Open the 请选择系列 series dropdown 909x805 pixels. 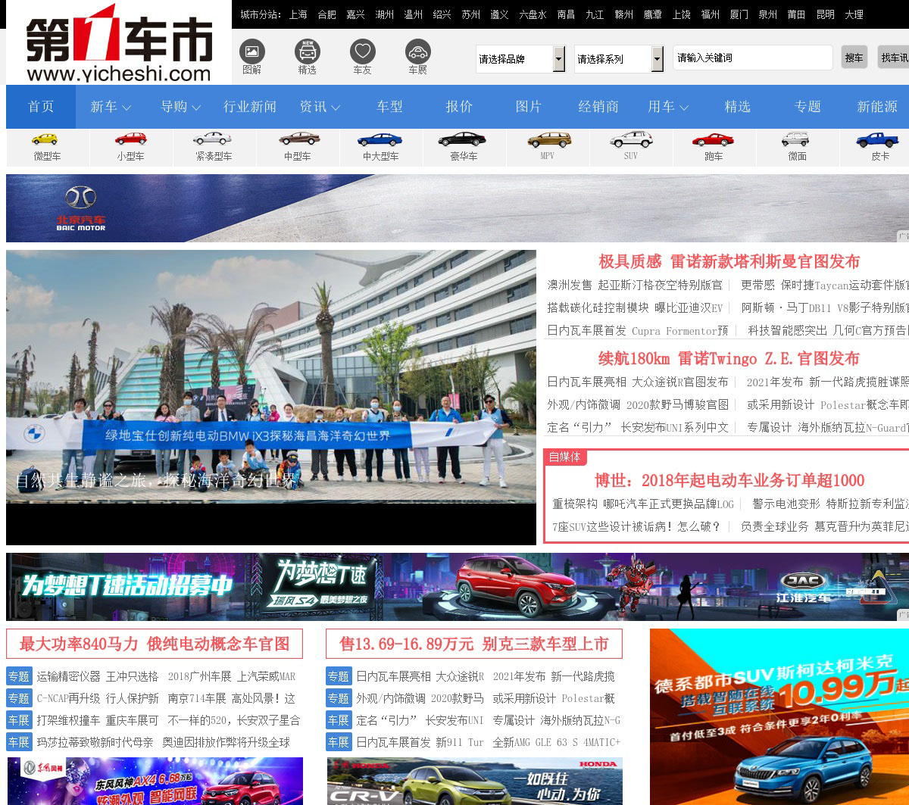click(x=619, y=58)
